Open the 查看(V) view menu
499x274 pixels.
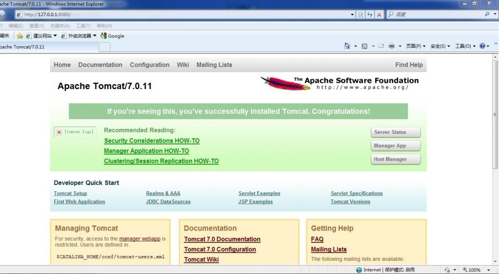tap(37, 26)
